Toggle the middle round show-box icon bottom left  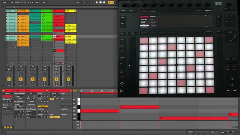8,127
